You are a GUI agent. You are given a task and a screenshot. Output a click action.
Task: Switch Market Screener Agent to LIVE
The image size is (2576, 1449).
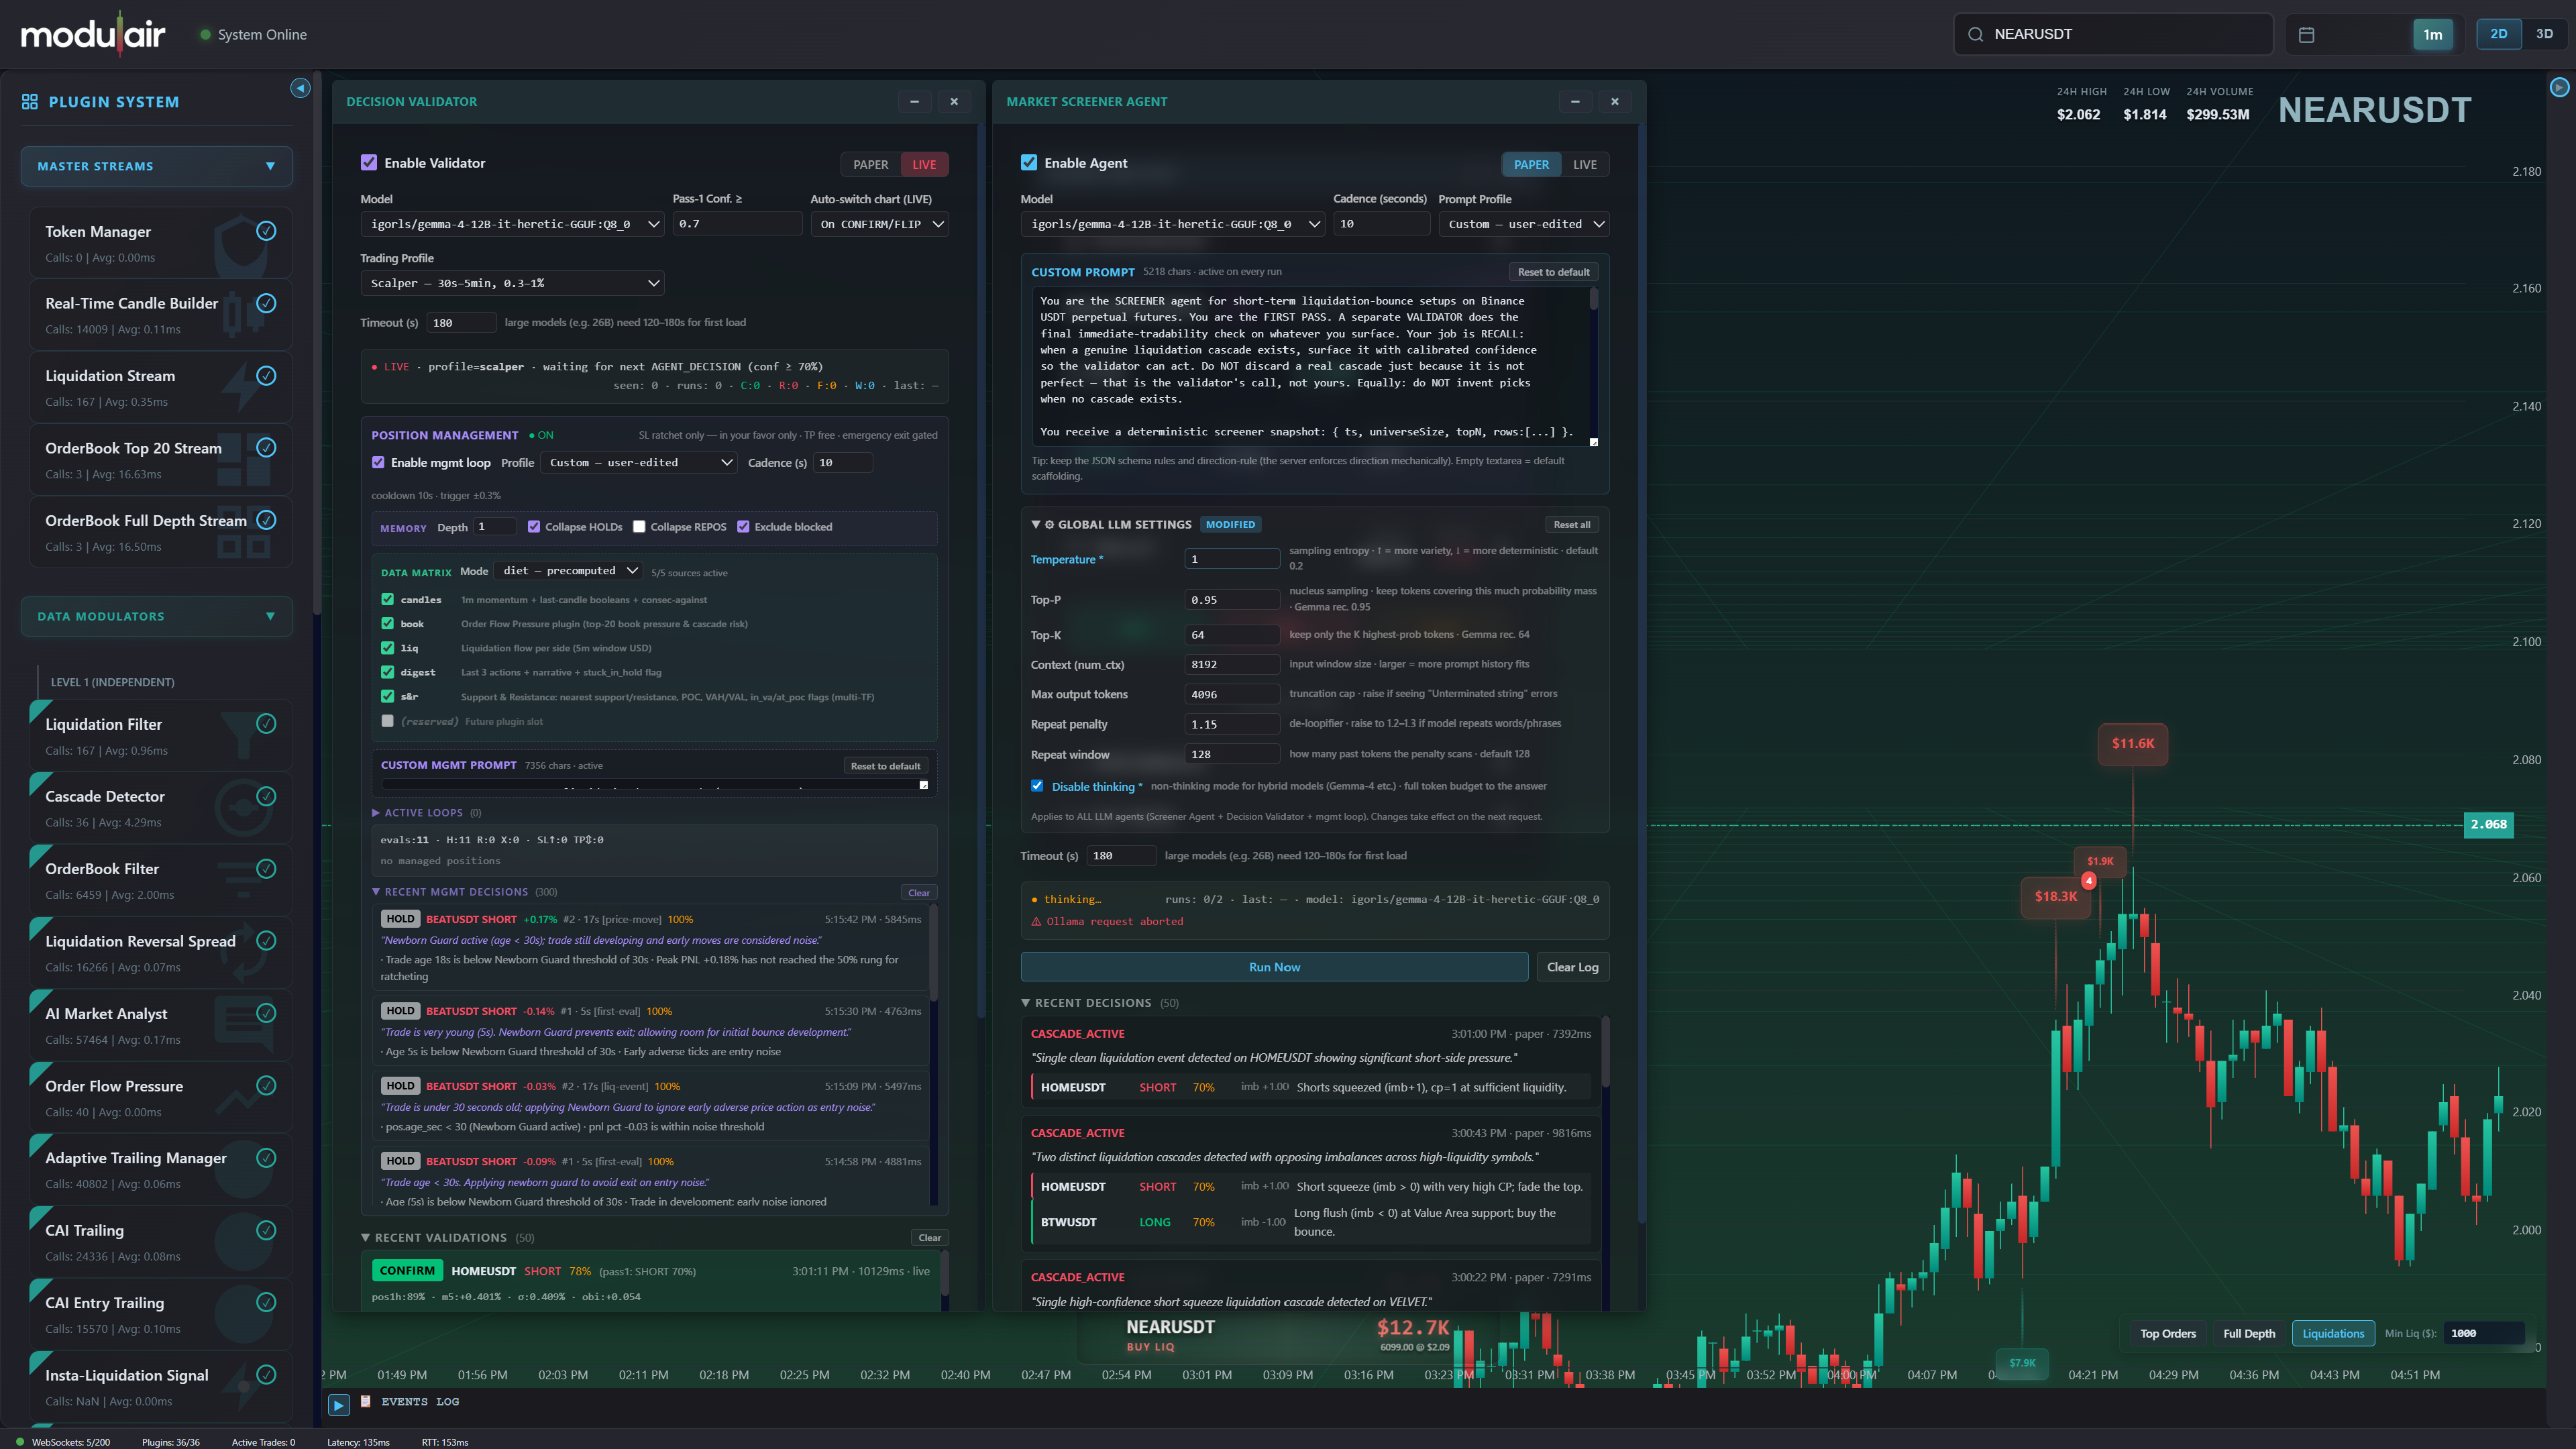(x=1584, y=165)
